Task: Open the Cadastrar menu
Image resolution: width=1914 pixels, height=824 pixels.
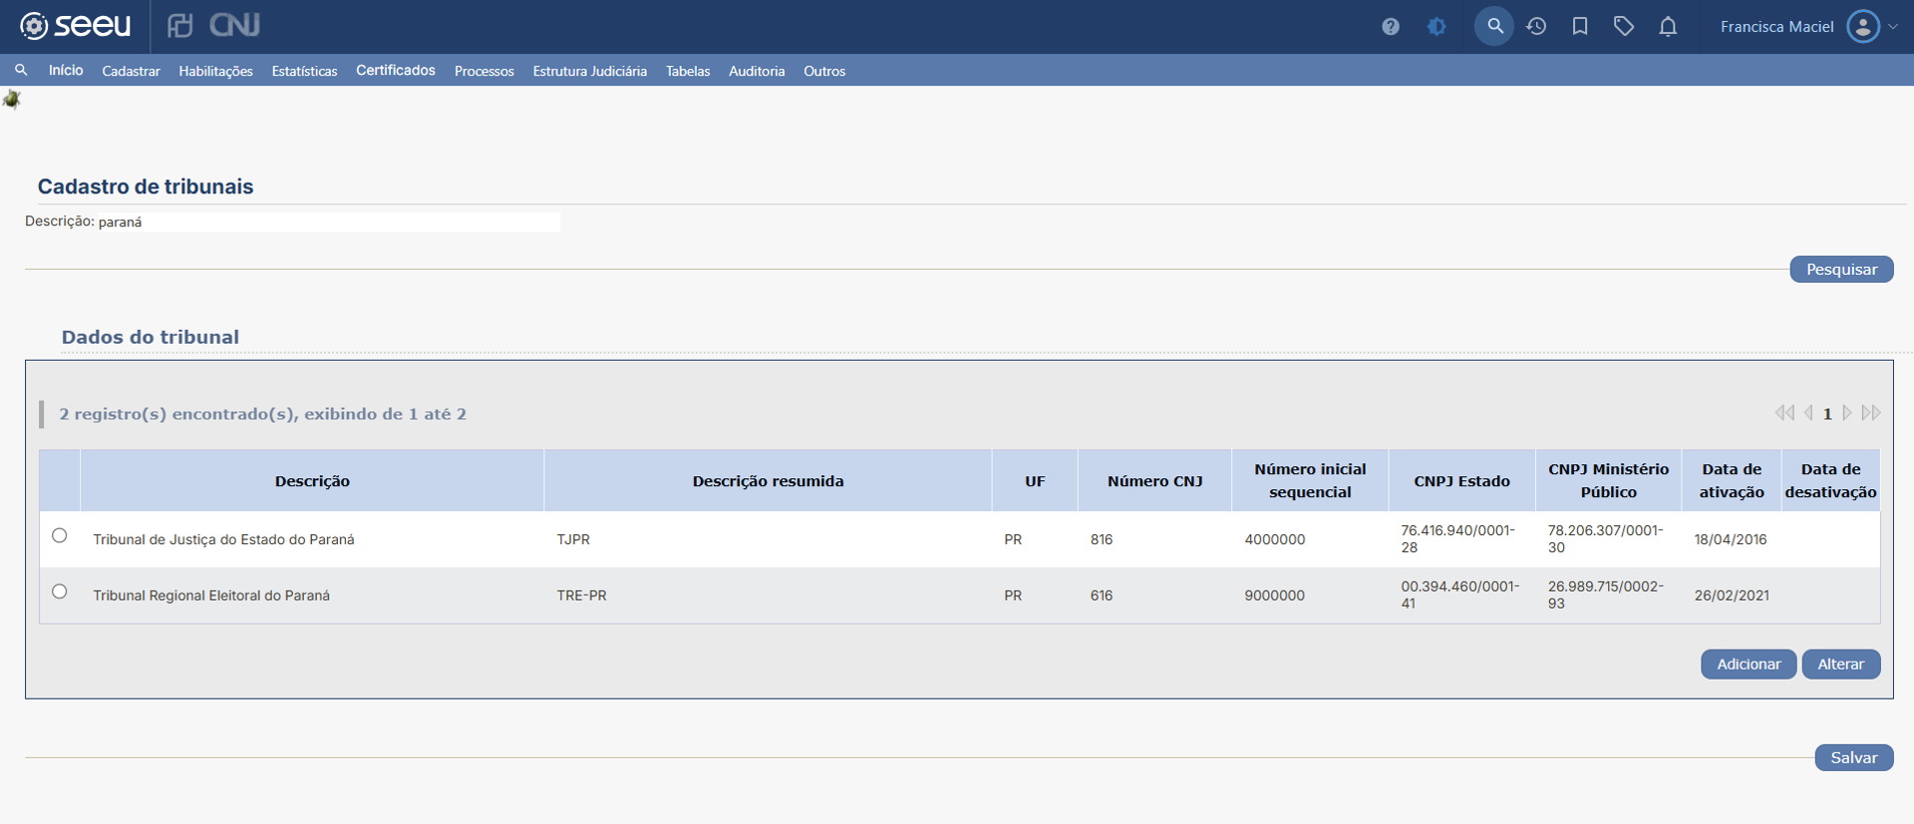Action: pos(131,71)
